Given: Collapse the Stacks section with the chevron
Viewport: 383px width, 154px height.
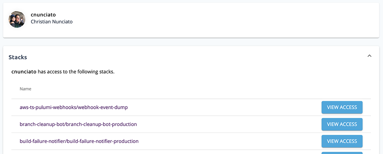Looking at the screenshot, I should click(369, 56).
